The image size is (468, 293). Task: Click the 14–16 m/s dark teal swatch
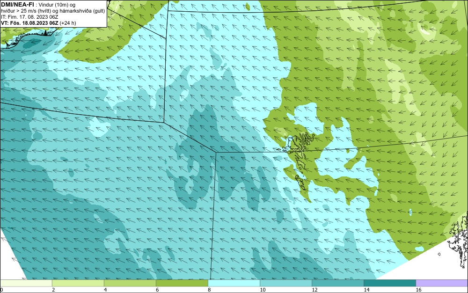click(389, 283)
